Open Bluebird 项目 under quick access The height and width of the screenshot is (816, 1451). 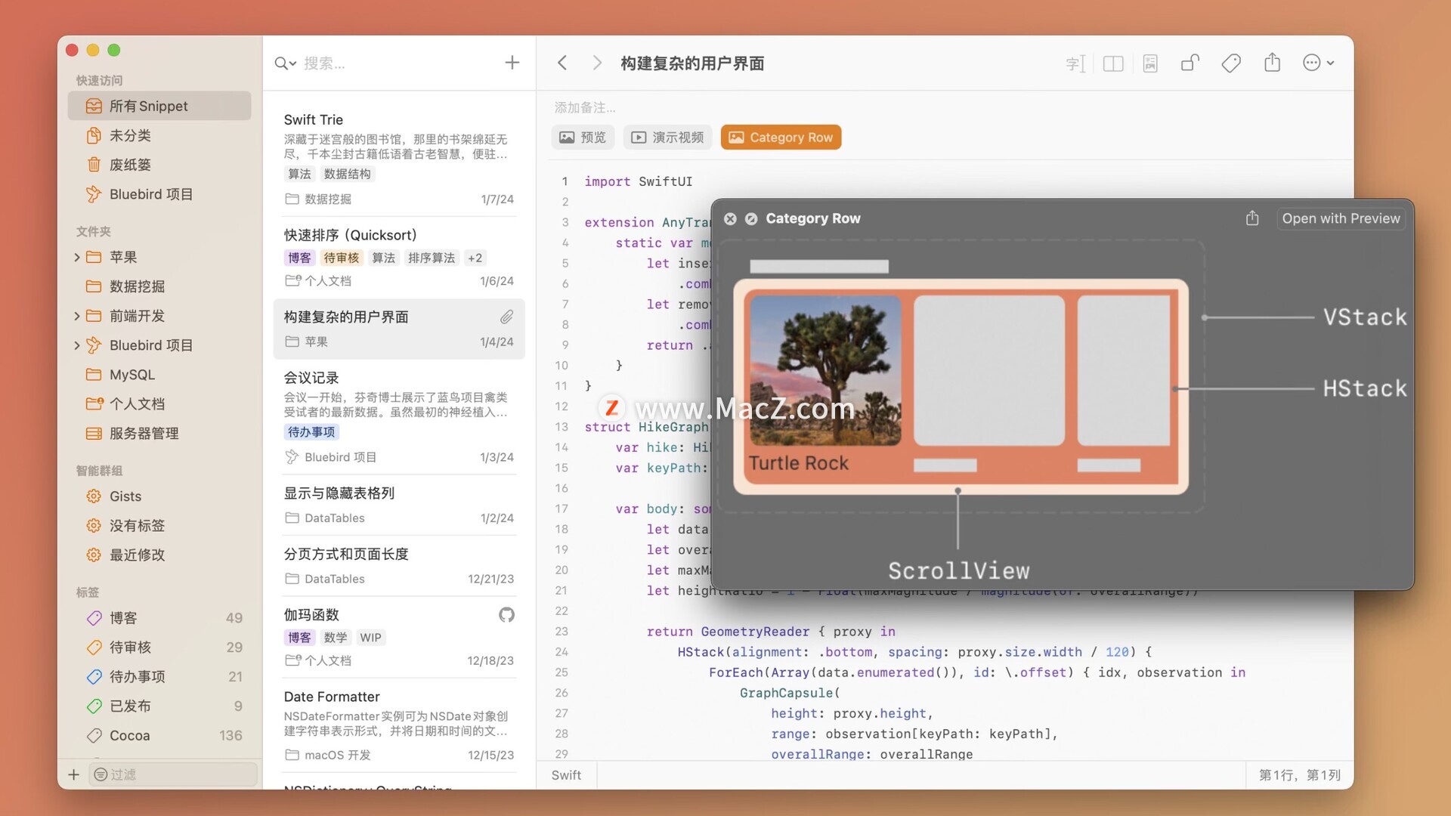click(x=159, y=194)
